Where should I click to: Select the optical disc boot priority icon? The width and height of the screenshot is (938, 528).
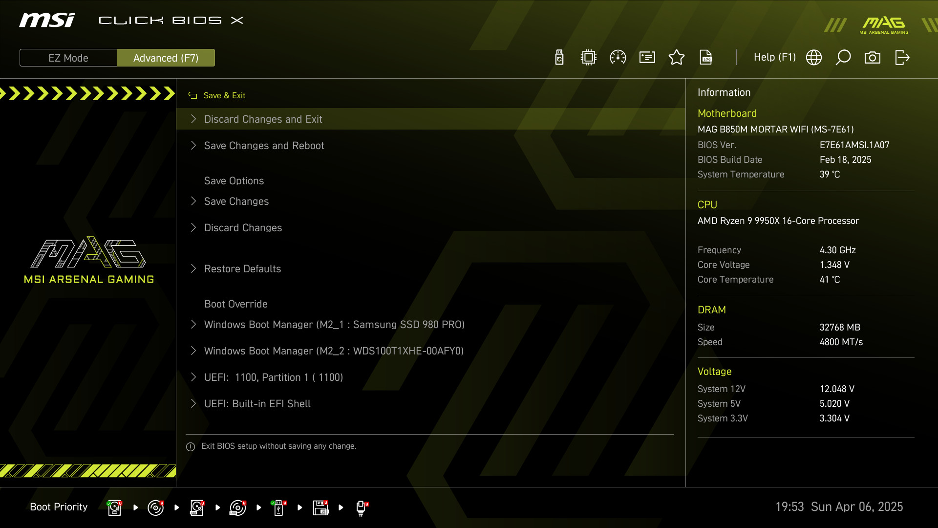click(x=156, y=507)
